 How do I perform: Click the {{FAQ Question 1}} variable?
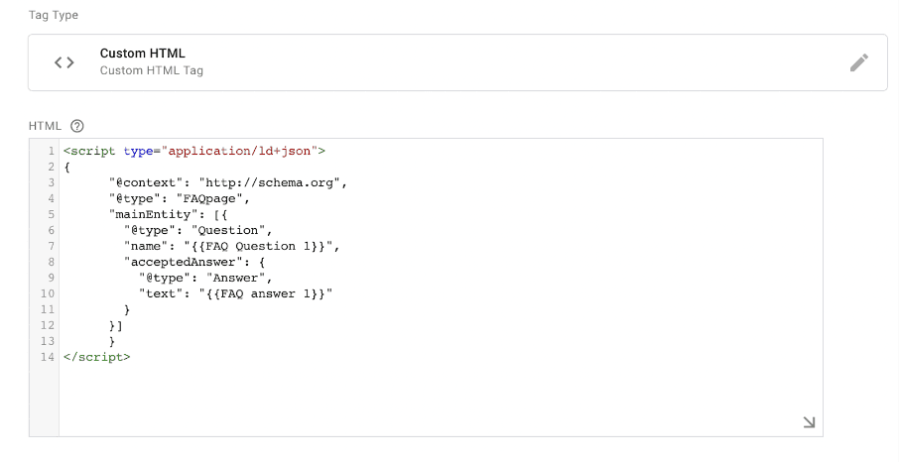coord(258,247)
